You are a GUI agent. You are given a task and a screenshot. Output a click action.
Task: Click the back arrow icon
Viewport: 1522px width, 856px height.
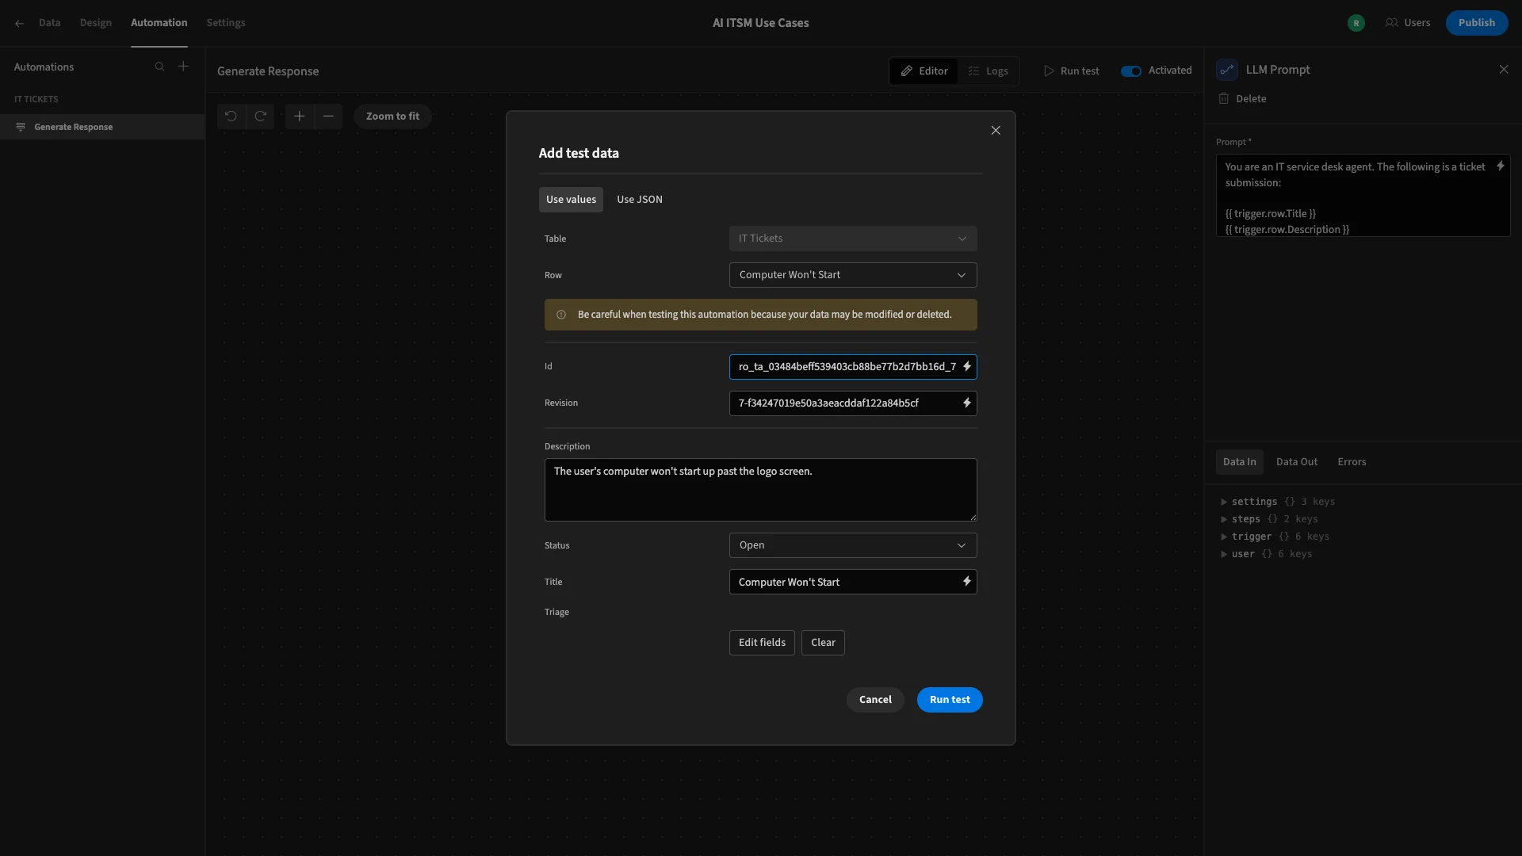[19, 23]
